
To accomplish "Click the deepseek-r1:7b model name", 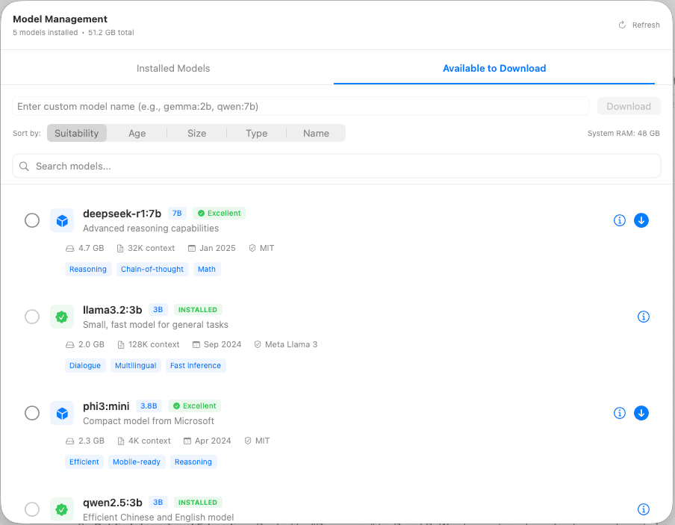I will click(x=122, y=214).
